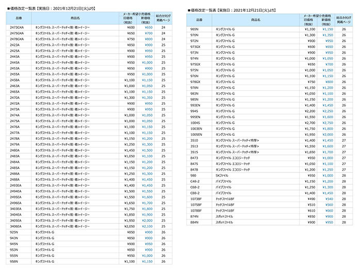Click the blue new price ¥650 for 2473GXA
The image size is (361, 272).
[x=149, y=27]
